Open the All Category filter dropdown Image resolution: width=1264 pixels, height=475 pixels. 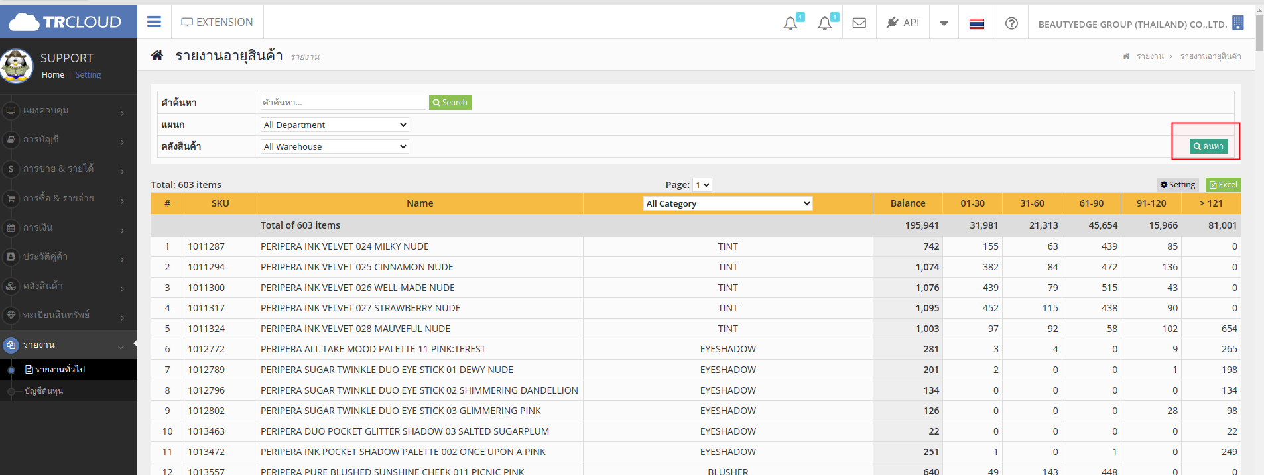coord(728,203)
